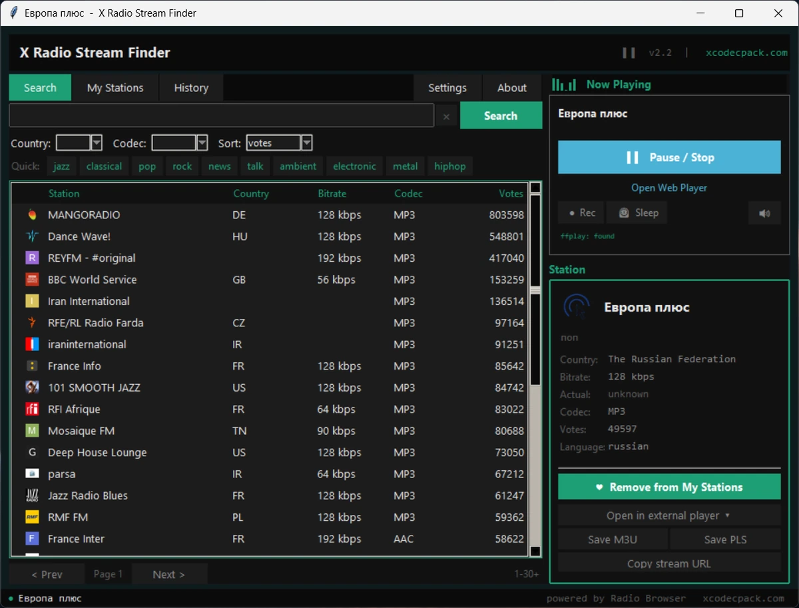Click the Deep House Lounge G icon
799x608 pixels.
click(x=32, y=452)
